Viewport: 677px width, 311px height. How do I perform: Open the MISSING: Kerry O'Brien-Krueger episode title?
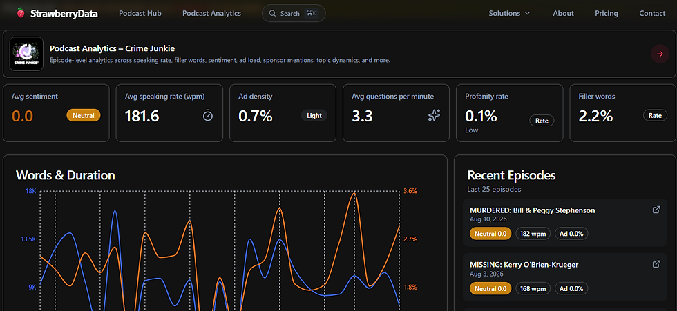click(524, 265)
